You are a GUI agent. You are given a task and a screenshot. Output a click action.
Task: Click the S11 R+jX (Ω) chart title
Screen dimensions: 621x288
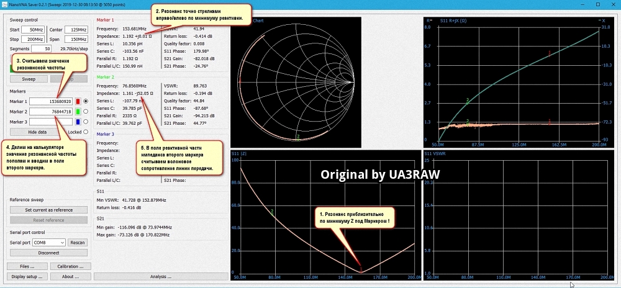point(453,20)
